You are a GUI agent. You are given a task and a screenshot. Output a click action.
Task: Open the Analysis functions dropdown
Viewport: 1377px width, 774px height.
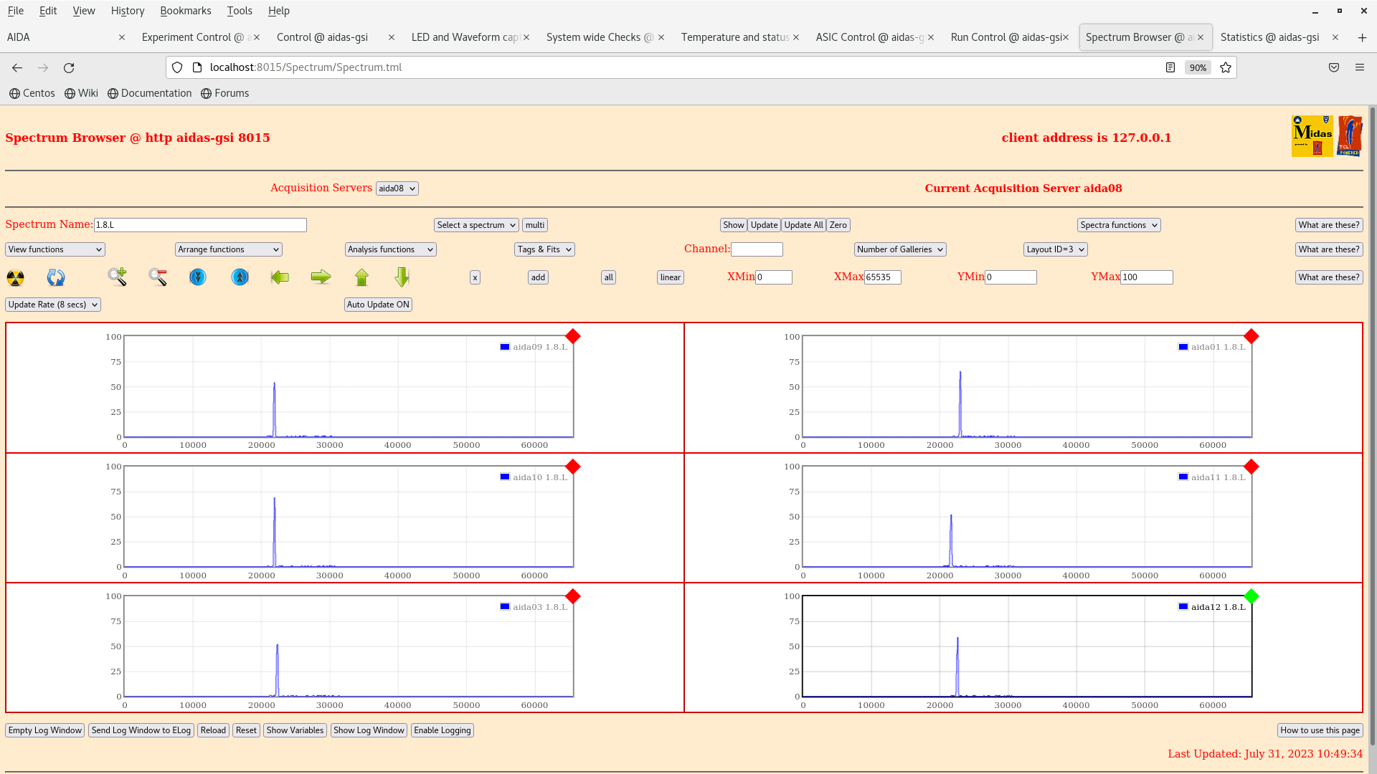(390, 249)
